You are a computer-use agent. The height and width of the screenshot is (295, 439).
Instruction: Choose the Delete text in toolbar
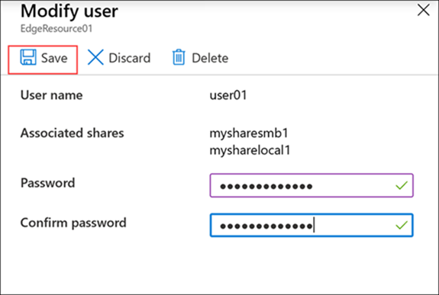tap(210, 58)
